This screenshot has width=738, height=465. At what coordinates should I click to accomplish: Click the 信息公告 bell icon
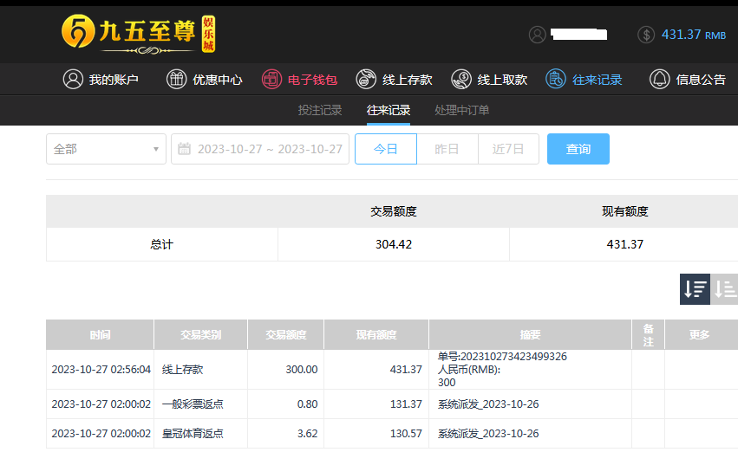coord(660,80)
